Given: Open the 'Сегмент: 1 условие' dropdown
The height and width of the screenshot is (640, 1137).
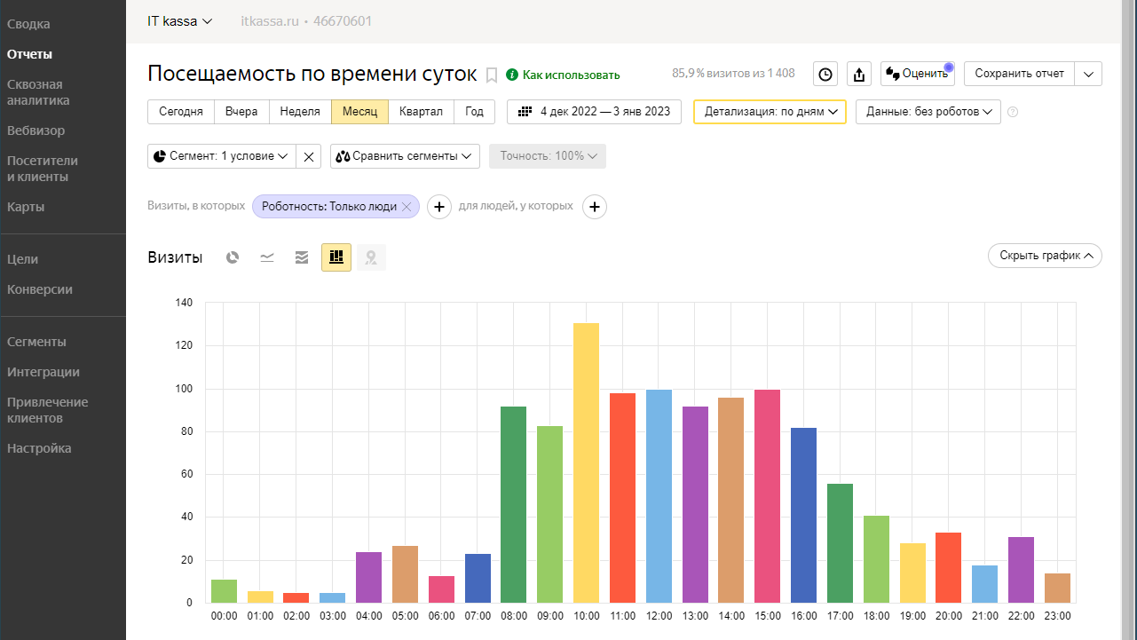Looking at the screenshot, I should pyautogui.click(x=221, y=156).
